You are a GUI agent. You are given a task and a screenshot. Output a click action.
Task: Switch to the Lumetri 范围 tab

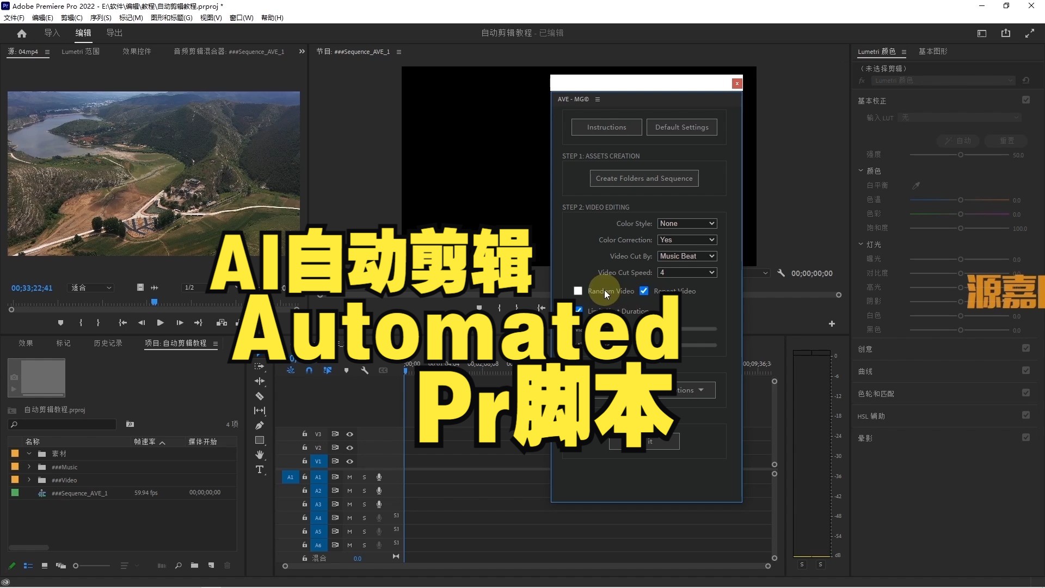81,52
